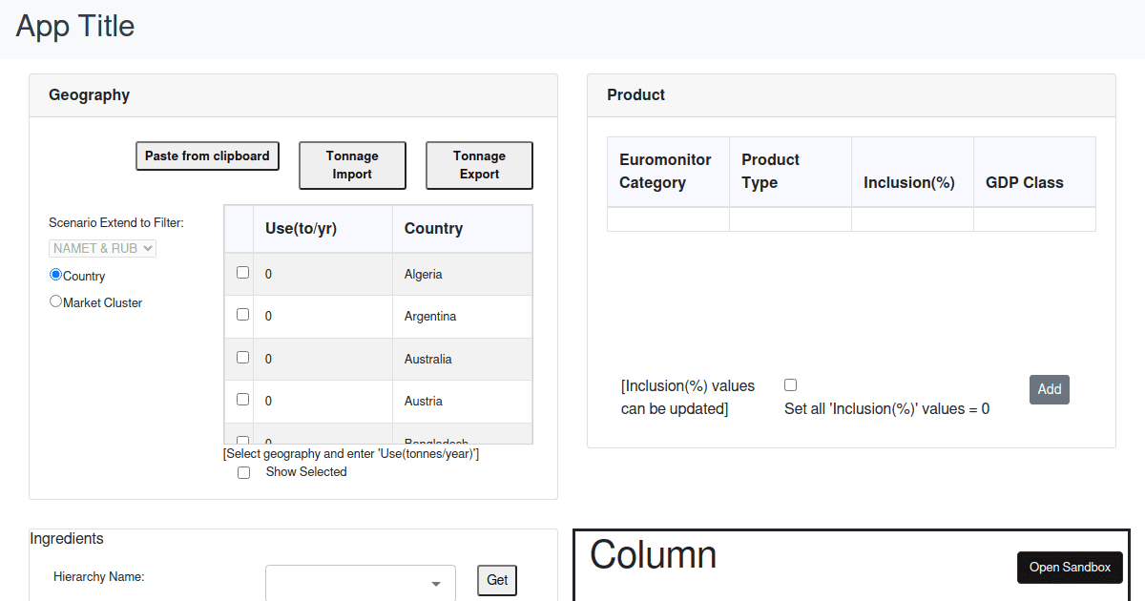Enable the Show Selected checkbox
Screen dimensions: 1145x601
click(243, 472)
